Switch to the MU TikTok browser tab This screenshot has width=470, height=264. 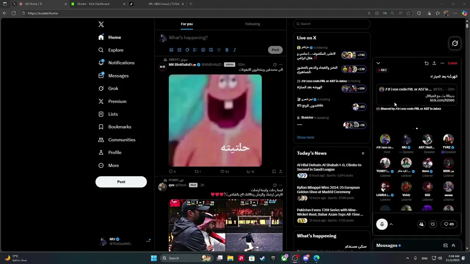click(157, 4)
